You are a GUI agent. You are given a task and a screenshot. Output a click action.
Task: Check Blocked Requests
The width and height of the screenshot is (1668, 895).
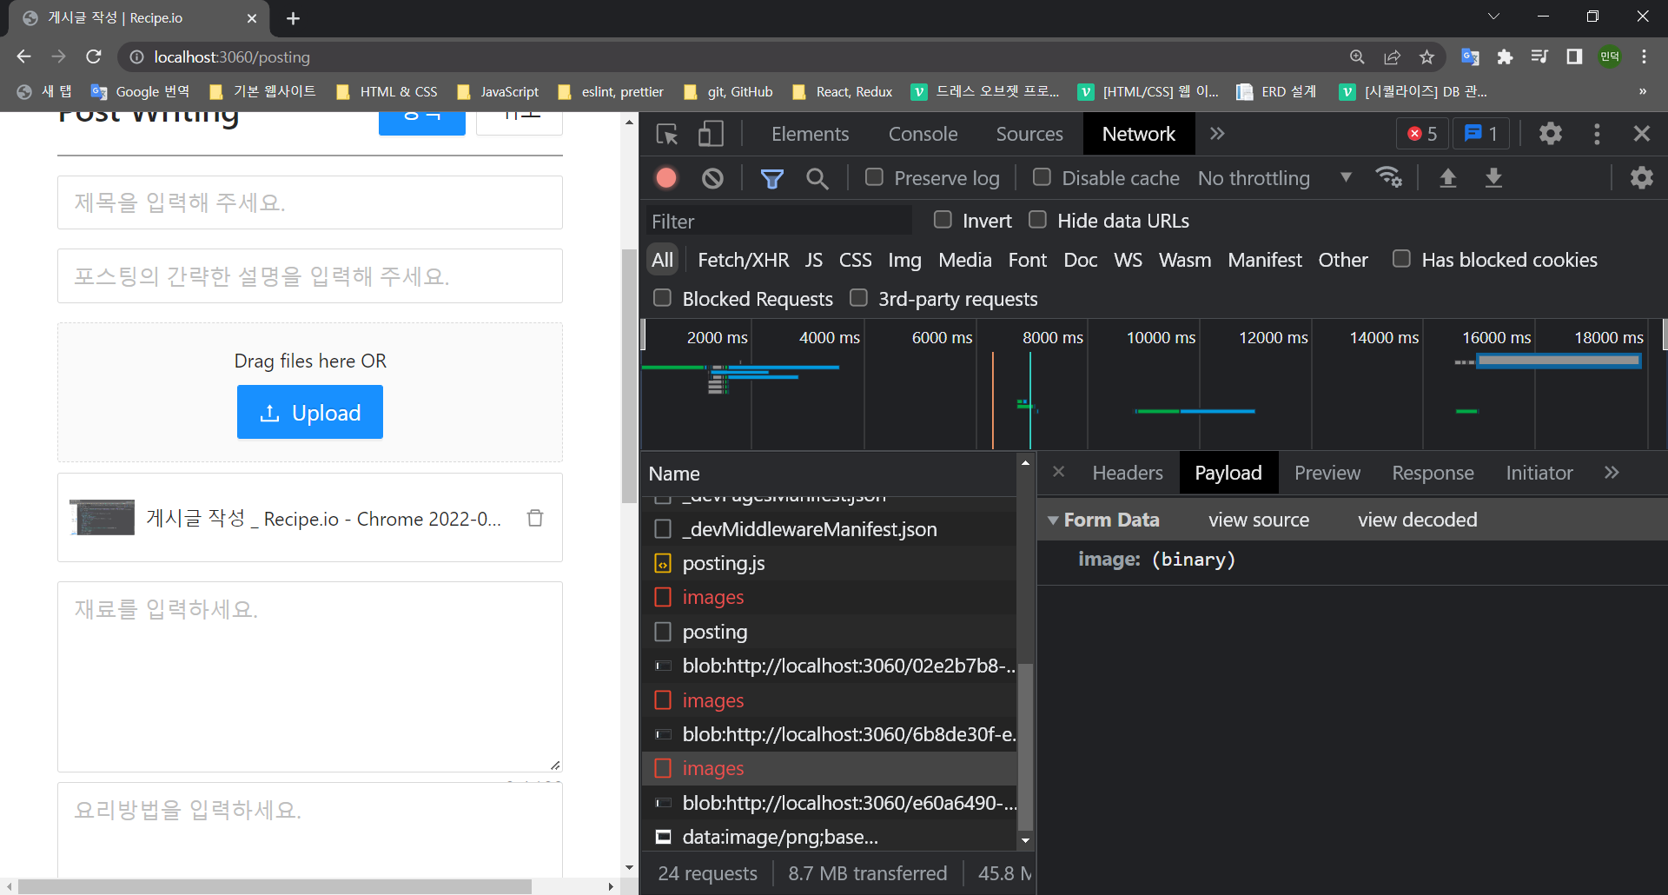(662, 298)
